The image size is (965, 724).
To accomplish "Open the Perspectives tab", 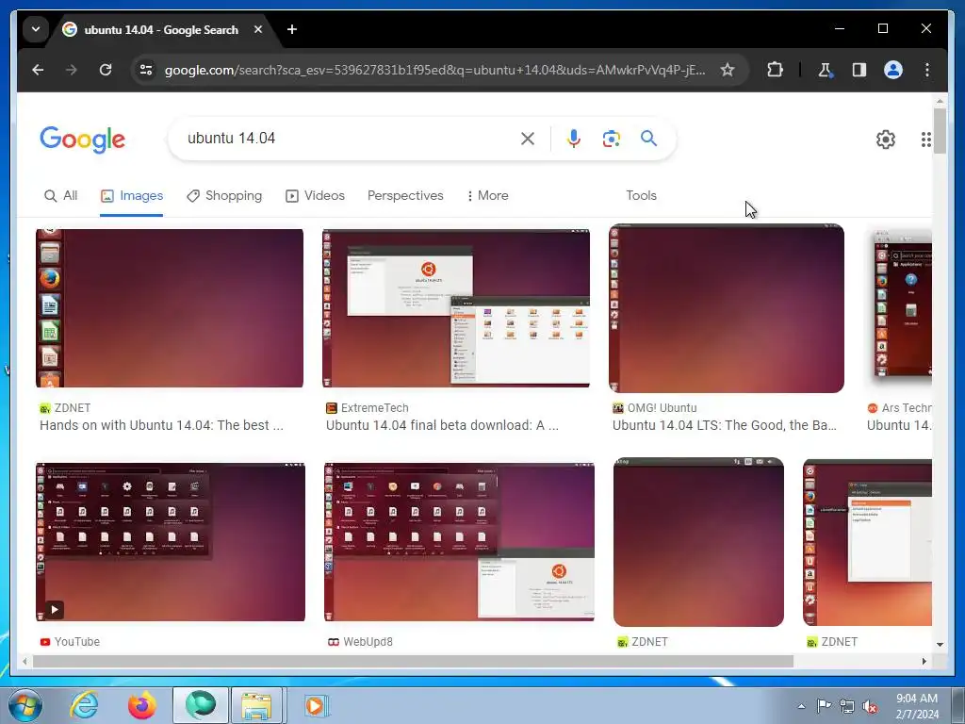I will [x=405, y=196].
